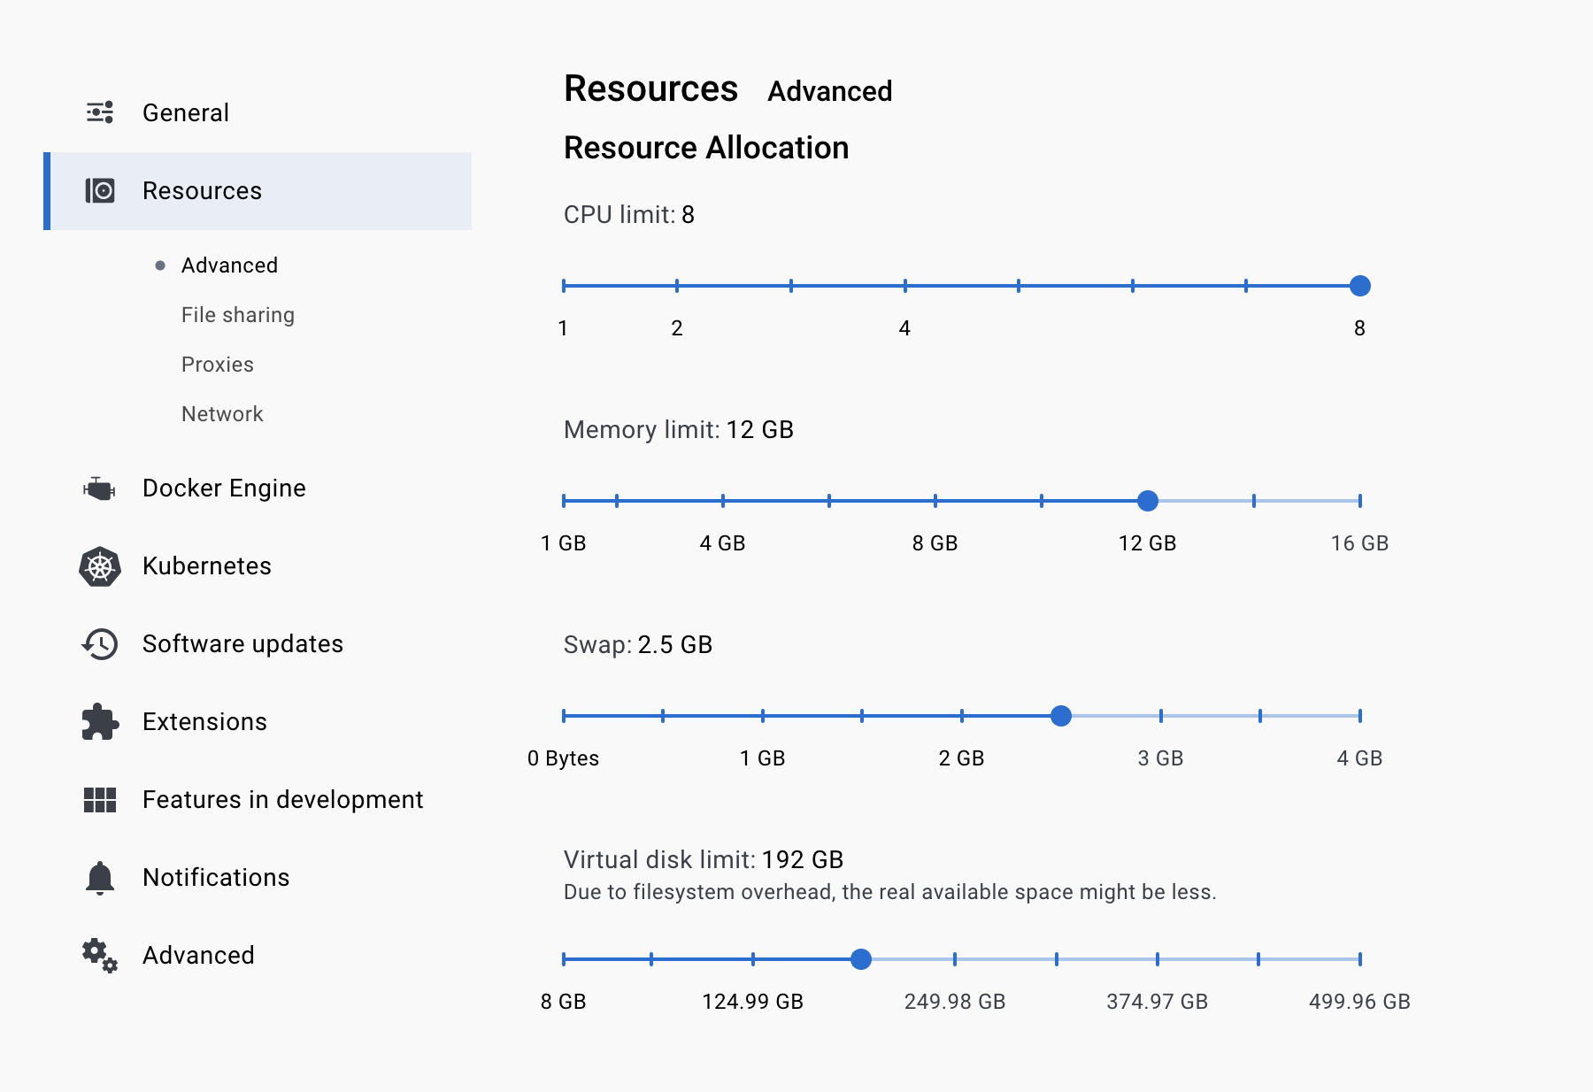Click the Software updates clock icon
Screen dimensions: 1593x1092
[x=100, y=644]
